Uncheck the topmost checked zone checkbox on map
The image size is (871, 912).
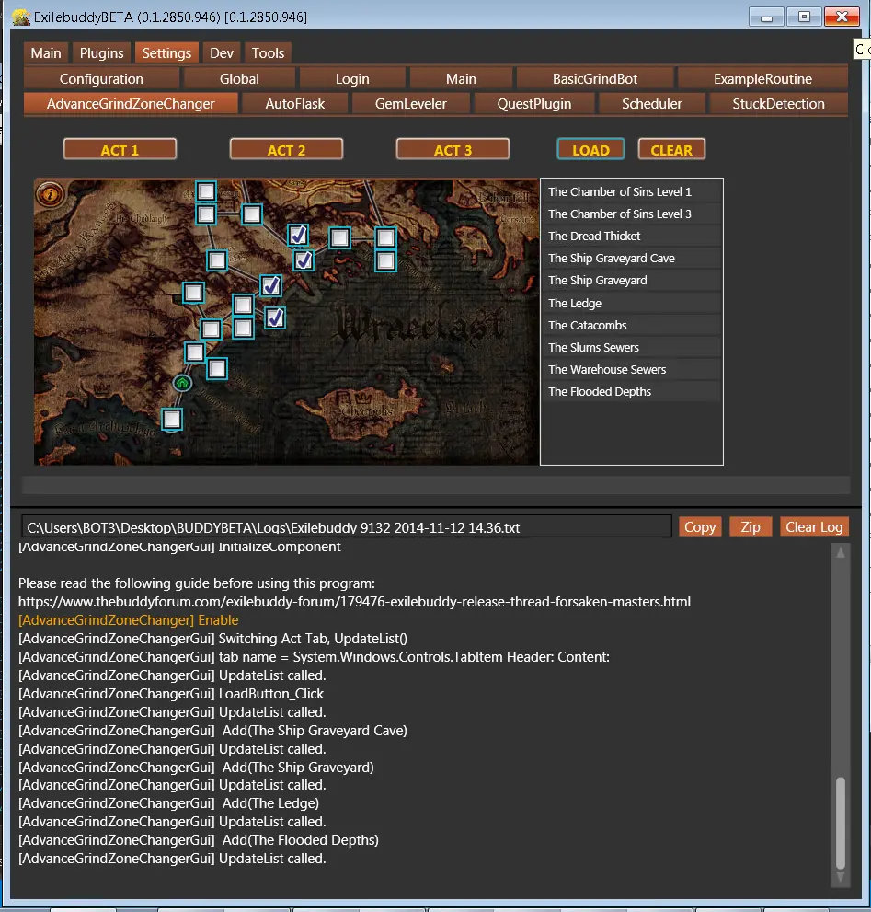(298, 236)
